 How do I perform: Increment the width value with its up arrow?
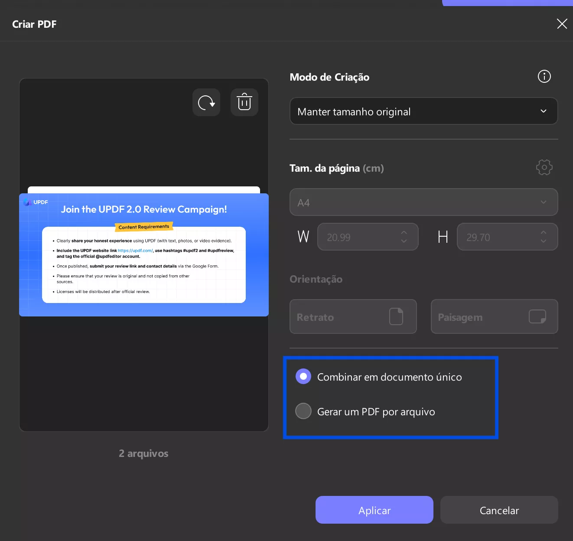tap(404, 233)
